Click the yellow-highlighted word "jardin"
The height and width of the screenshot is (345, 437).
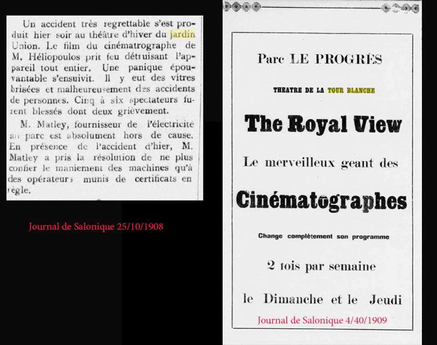click(x=183, y=35)
